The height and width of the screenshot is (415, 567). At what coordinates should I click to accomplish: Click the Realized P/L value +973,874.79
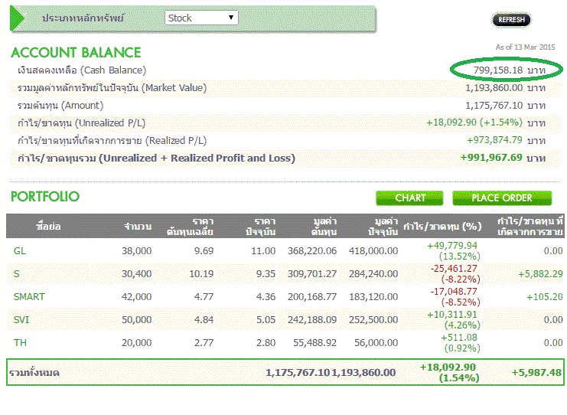pyautogui.click(x=494, y=140)
